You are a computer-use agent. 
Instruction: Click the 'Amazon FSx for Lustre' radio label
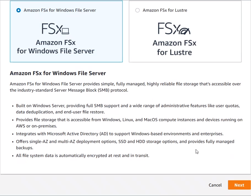165,10
